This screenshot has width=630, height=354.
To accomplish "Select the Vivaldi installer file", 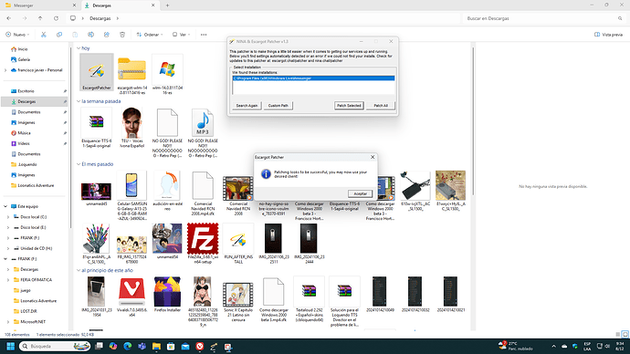I will [x=131, y=297].
